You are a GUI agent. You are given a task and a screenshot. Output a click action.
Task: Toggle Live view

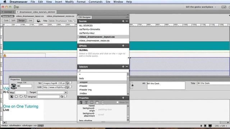30,20
